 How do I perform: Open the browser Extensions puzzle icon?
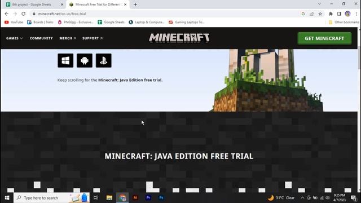(331, 14)
